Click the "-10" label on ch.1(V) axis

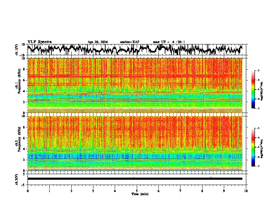23,55
